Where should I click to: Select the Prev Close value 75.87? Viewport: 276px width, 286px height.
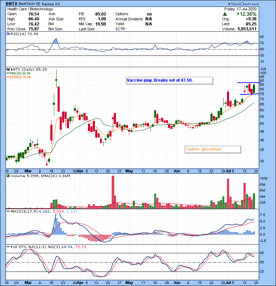click(34, 29)
